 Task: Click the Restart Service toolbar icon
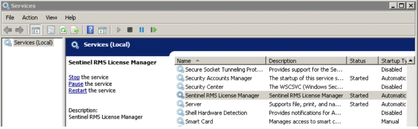click(x=153, y=30)
